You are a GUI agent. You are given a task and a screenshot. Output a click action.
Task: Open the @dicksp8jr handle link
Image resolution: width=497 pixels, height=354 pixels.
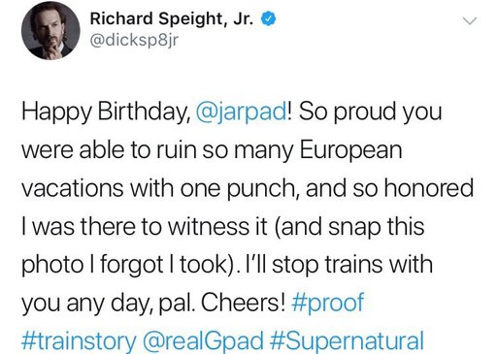point(134,41)
